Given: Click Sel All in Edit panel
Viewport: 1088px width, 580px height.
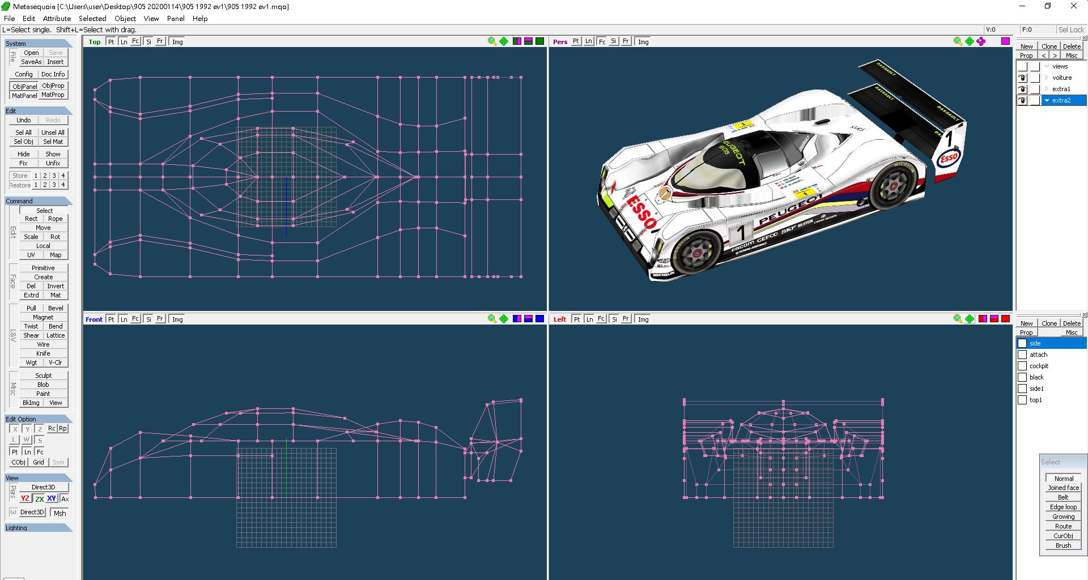Looking at the screenshot, I should pos(24,133).
